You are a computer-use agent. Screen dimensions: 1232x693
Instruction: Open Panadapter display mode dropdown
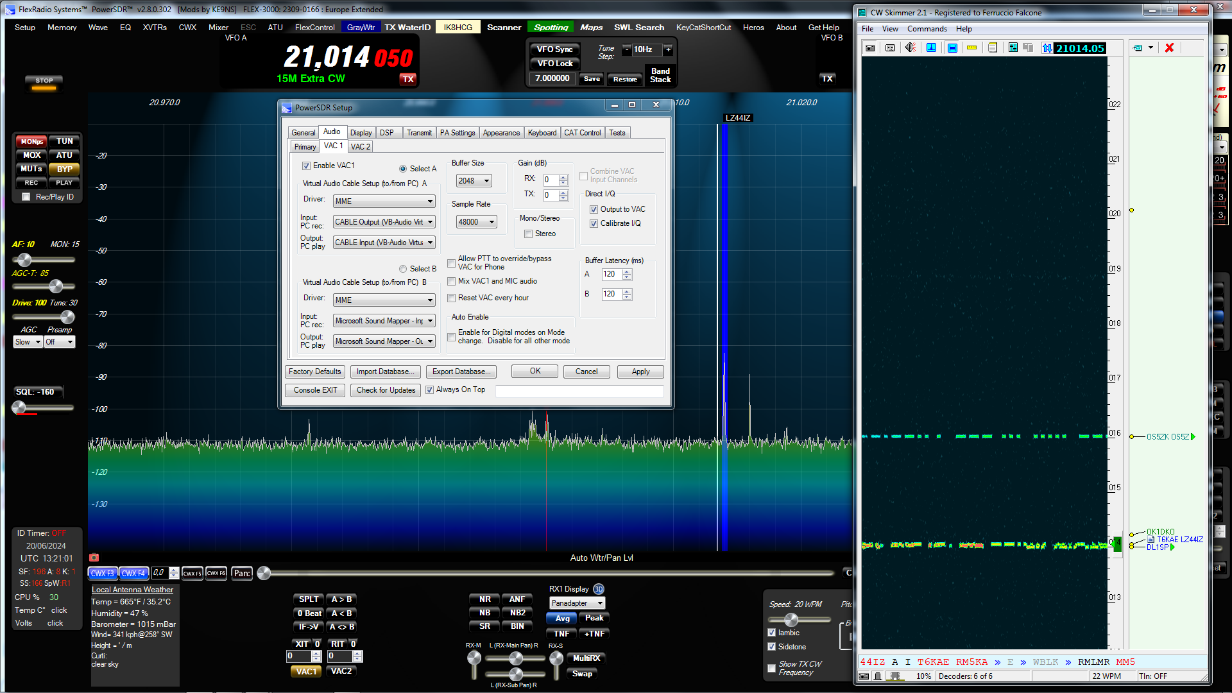pos(577,603)
